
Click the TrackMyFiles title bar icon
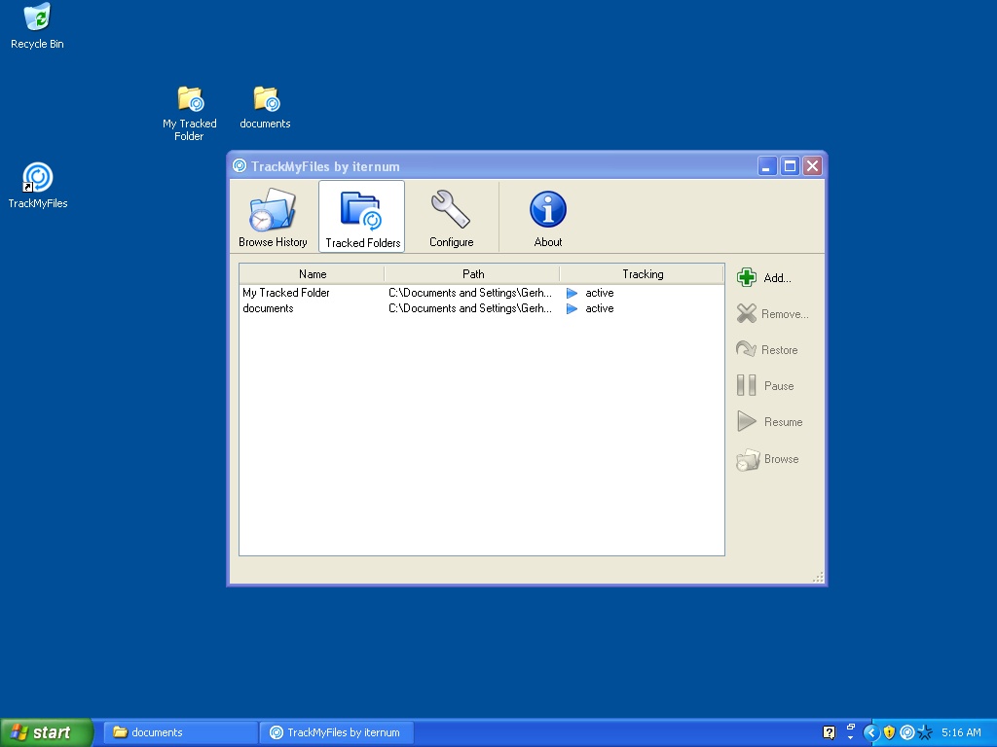point(240,165)
